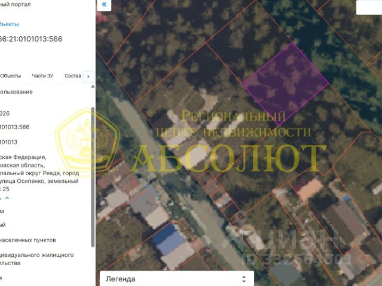Click the address text улица Осипенко
The image size is (382, 286).
pyautogui.click(x=23, y=181)
